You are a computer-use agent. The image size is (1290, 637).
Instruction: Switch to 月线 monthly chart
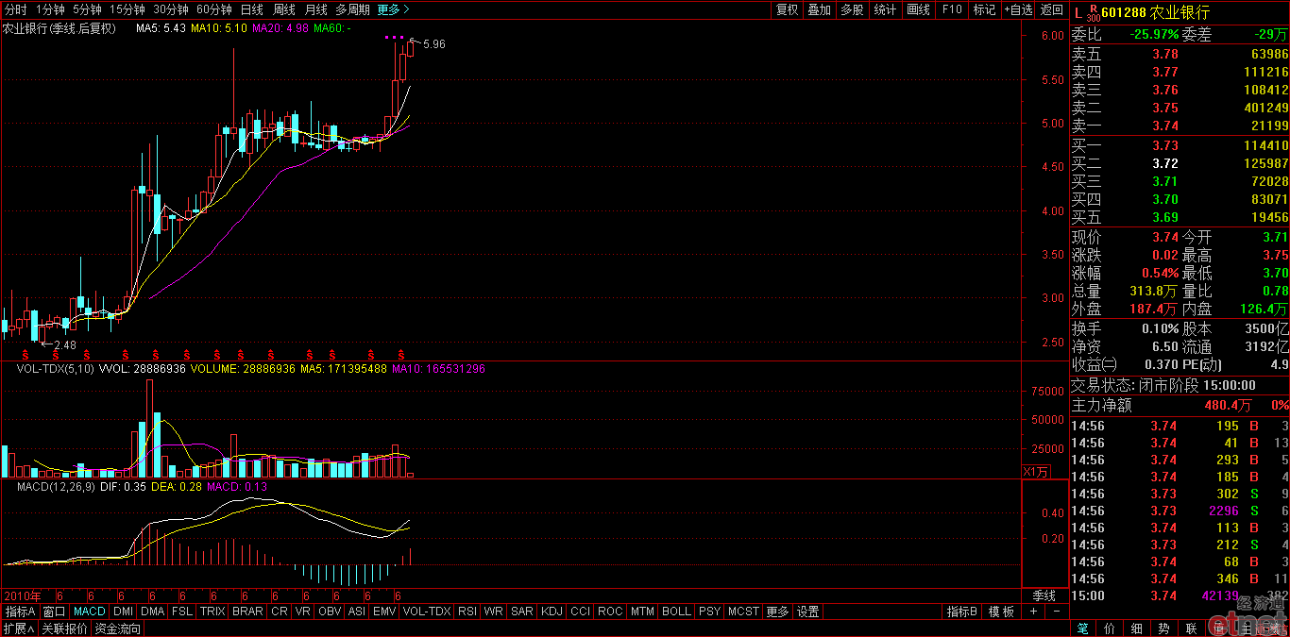(x=315, y=9)
